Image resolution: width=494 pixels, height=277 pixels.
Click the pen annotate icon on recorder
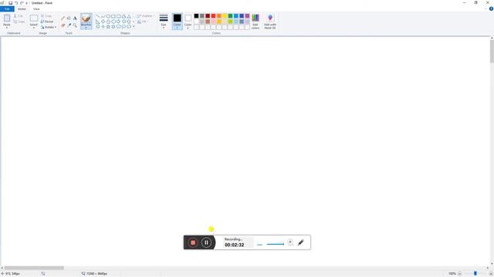pos(301,242)
